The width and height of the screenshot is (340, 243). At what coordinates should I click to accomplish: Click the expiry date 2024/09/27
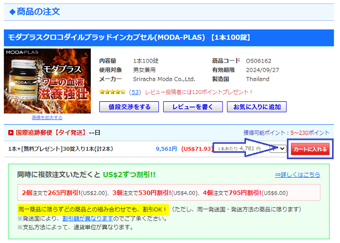coord(262,70)
